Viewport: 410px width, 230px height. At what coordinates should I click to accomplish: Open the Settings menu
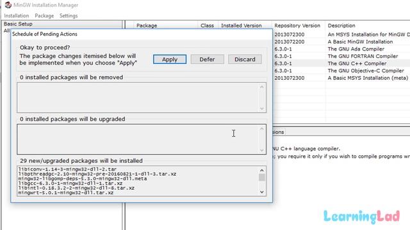tap(69, 15)
